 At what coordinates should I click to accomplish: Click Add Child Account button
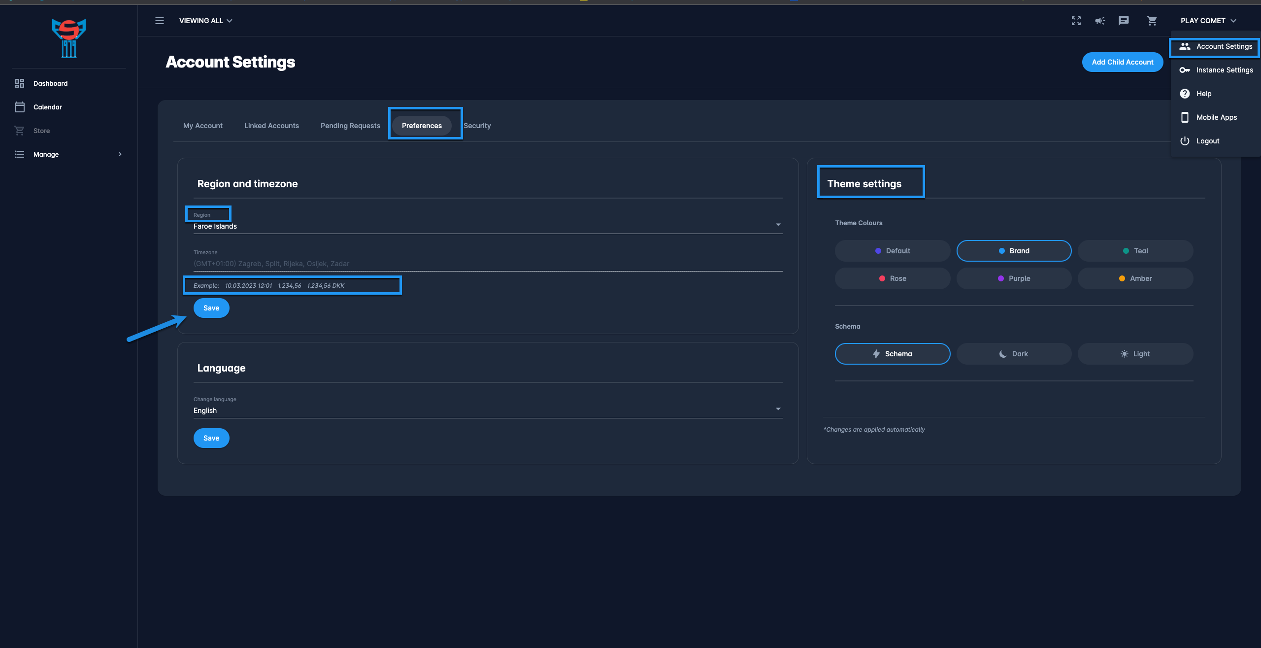[1122, 62]
